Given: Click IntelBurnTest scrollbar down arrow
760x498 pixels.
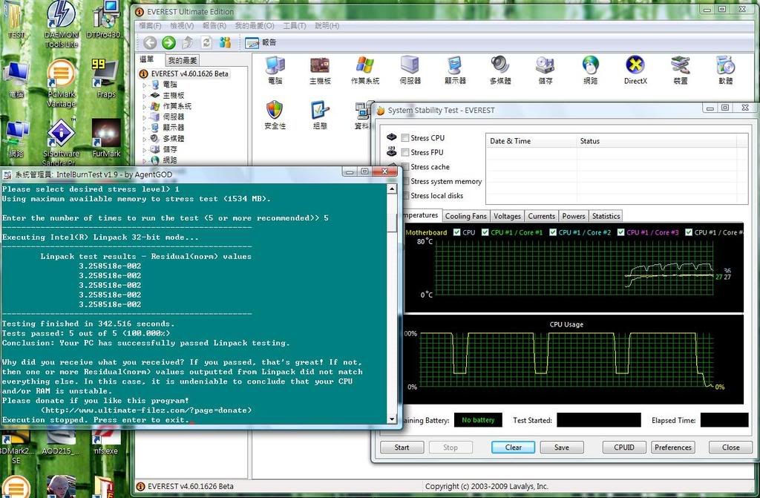Looking at the screenshot, I should (x=392, y=419).
